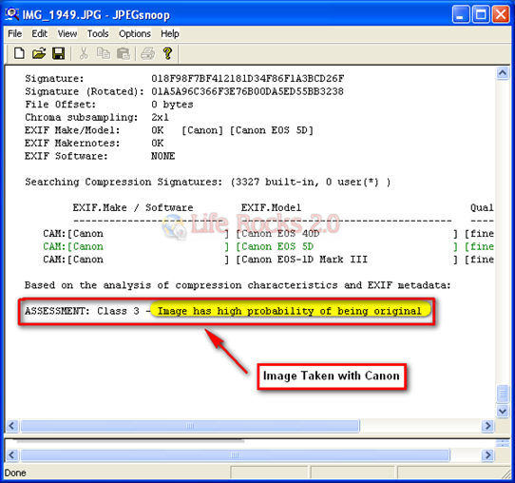Click the 'EXIF Makernotes:' label
This screenshot has width=515, height=483.
pyautogui.click(x=72, y=144)
